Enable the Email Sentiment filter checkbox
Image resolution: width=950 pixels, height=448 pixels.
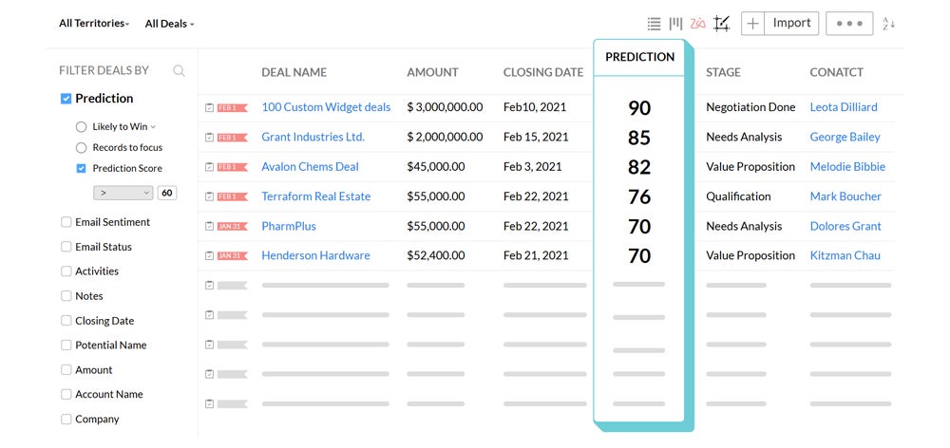[x=66, y=222]
